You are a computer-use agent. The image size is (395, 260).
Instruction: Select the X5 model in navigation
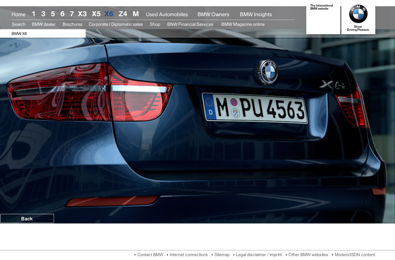[96, 14]
